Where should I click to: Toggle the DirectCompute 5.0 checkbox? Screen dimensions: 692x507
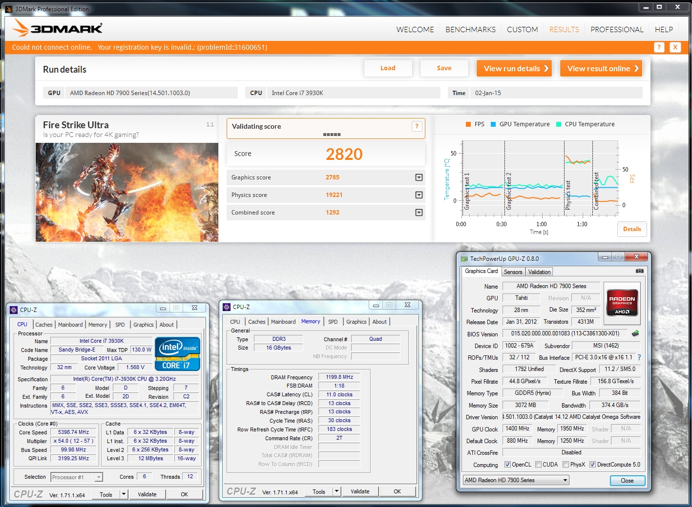click(x=592, y=465)
